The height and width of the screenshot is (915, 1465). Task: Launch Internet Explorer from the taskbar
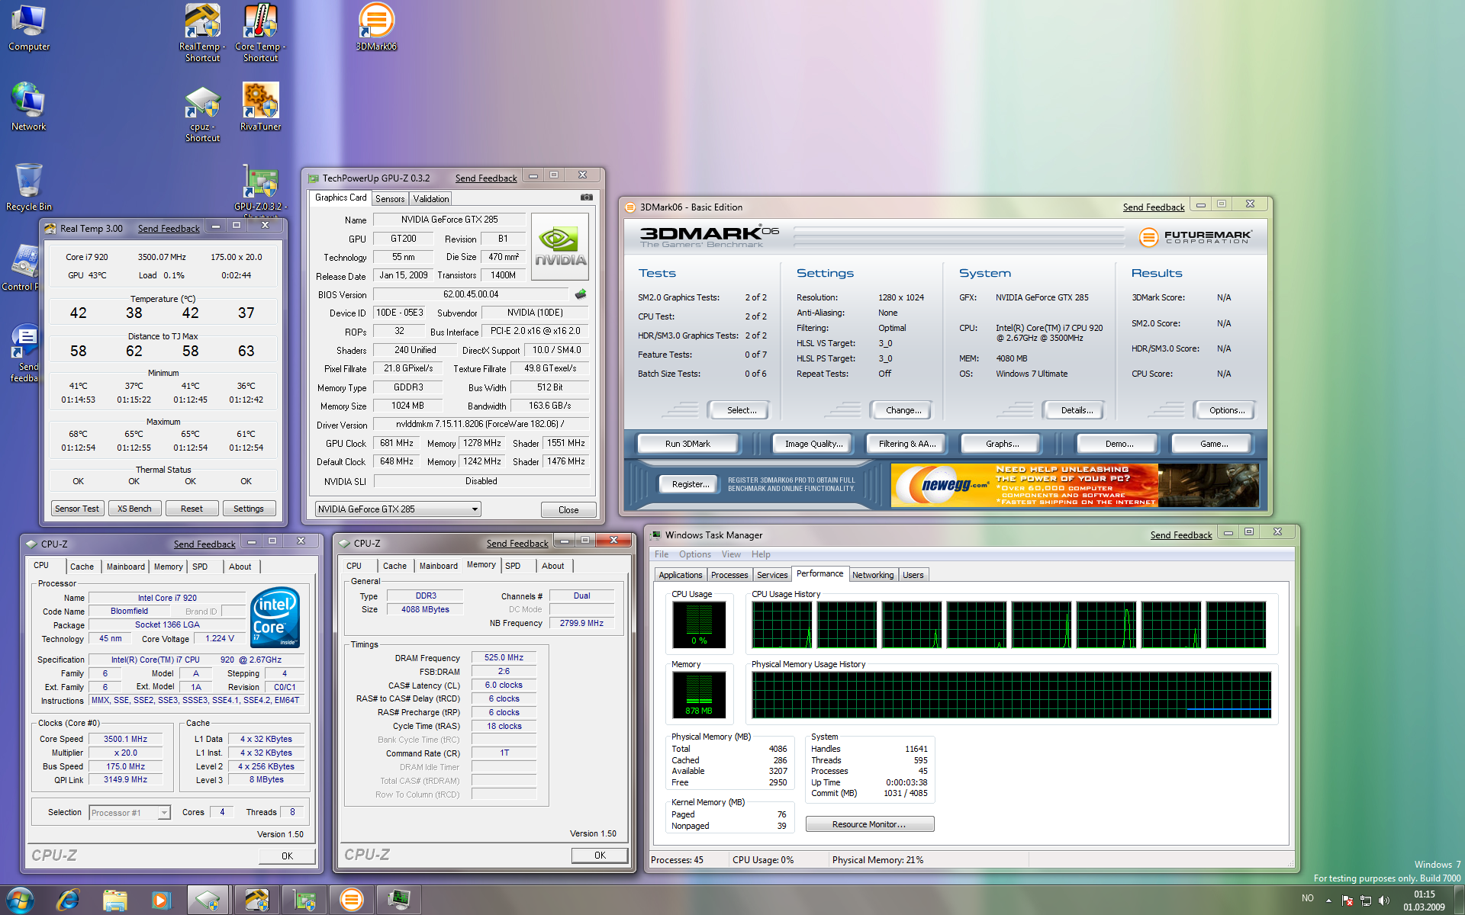(x=69, y=900)
